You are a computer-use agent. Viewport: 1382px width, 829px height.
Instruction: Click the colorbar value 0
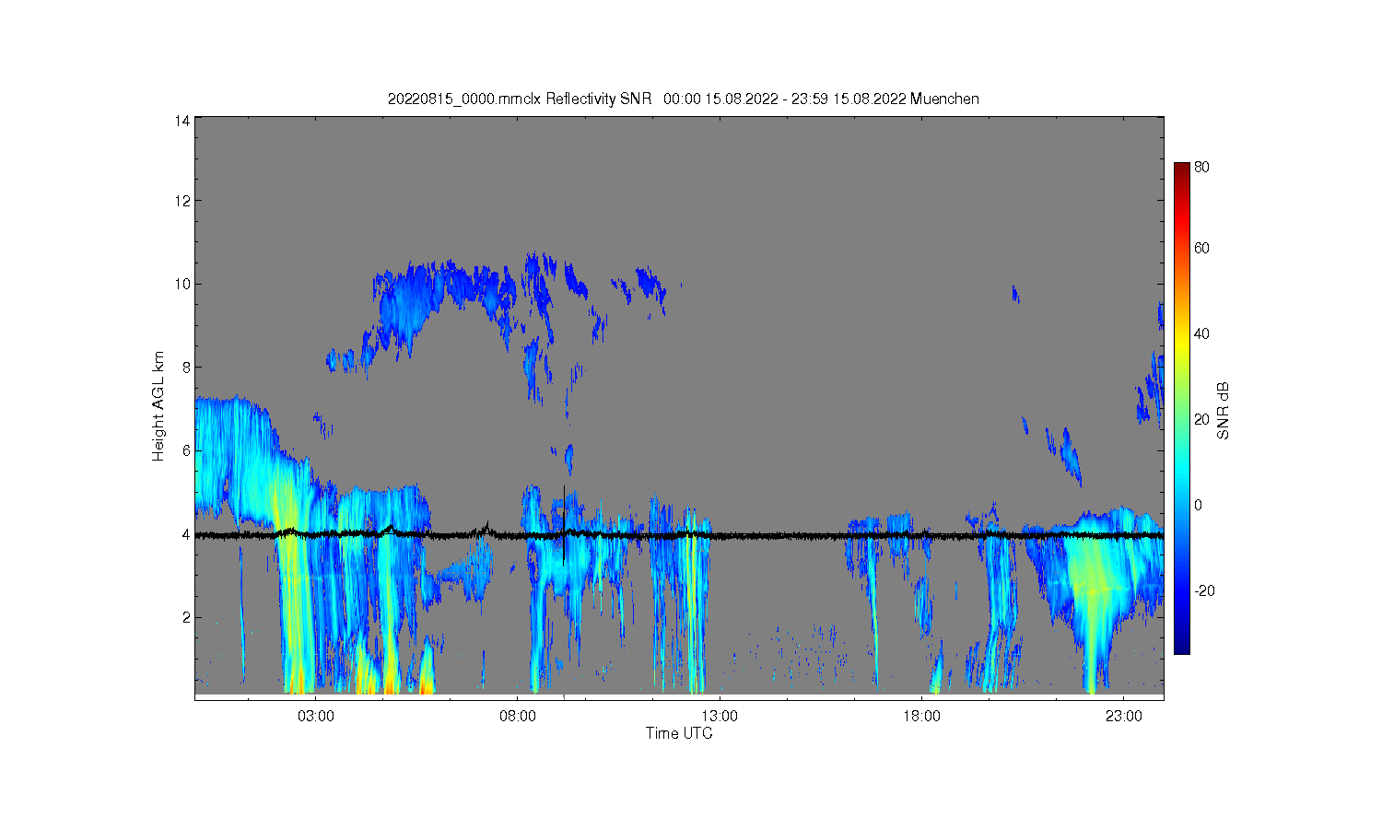click(1199, 505)
